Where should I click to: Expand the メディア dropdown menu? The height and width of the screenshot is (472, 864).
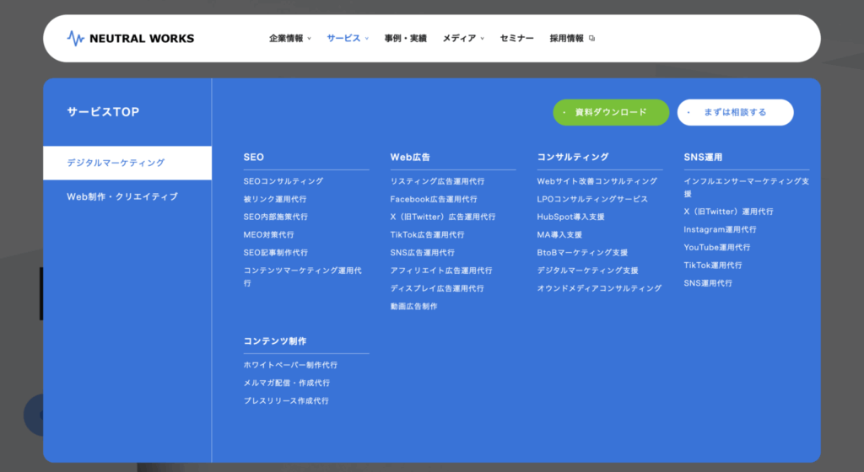(x=463, y=38)
